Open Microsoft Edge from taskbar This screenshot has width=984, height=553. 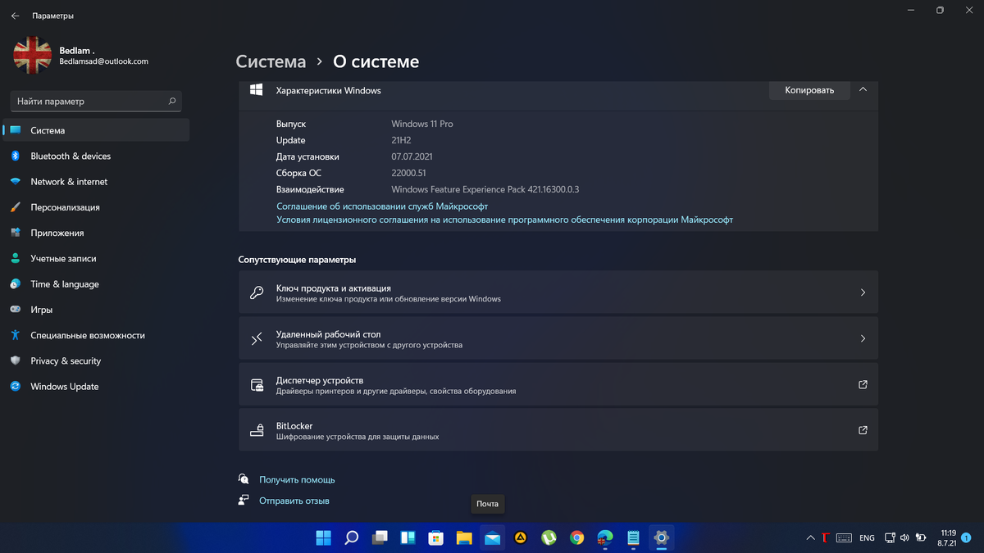[605, 538]
